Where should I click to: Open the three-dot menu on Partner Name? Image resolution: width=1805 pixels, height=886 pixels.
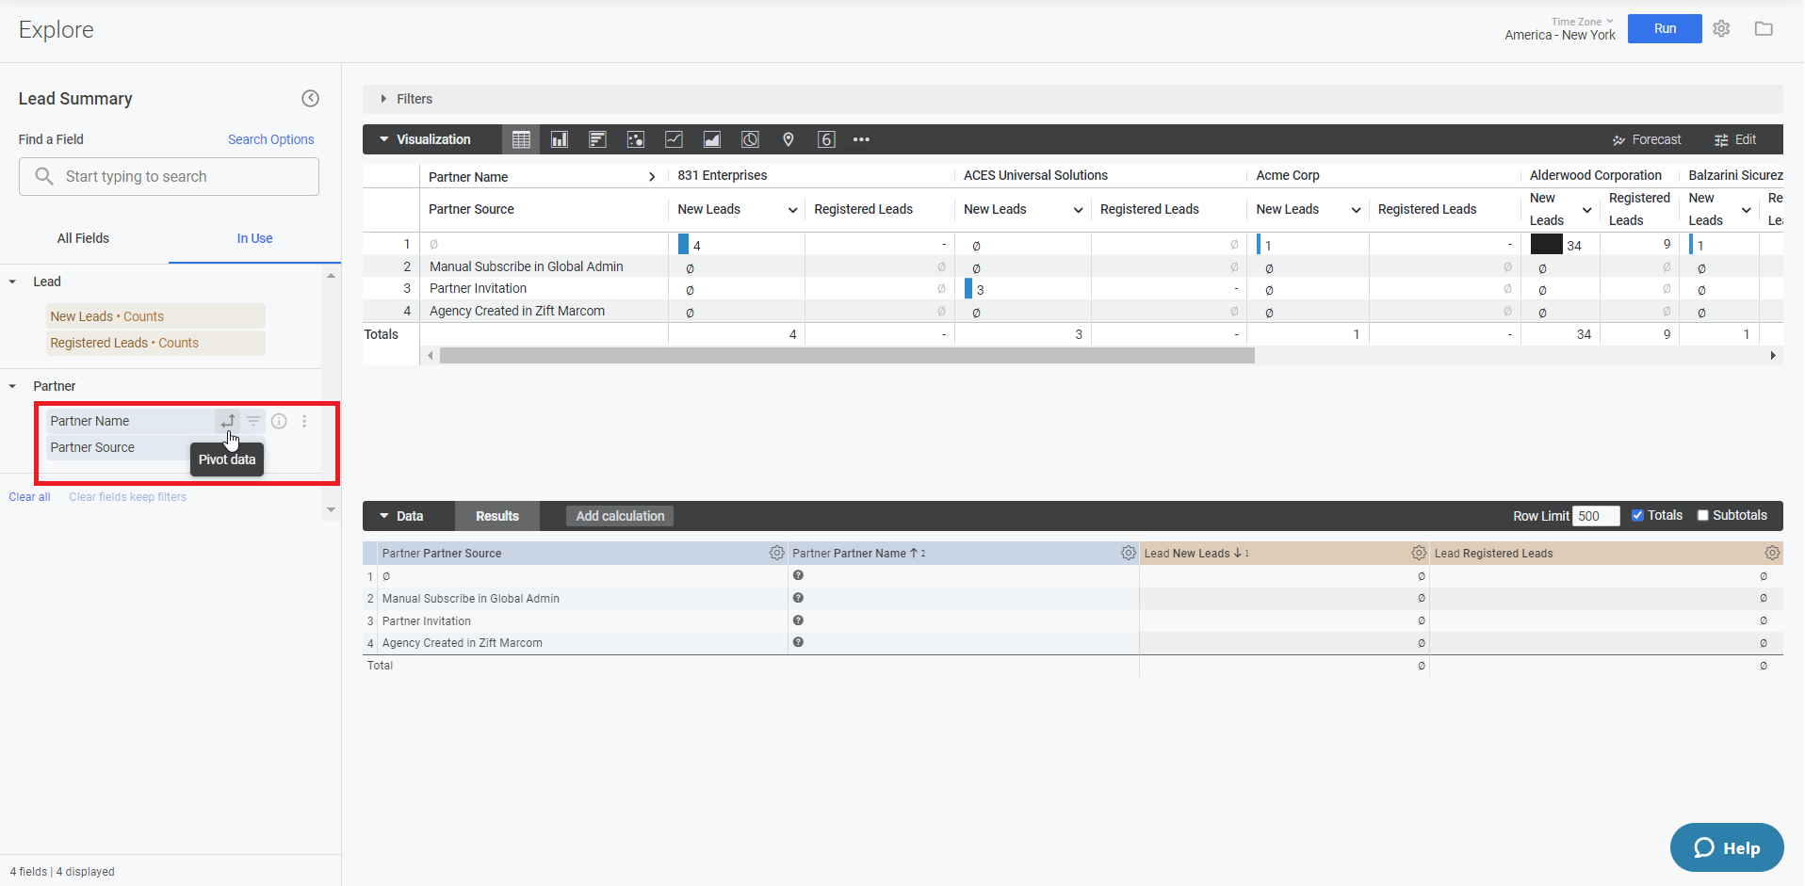[x=303, y=421]
